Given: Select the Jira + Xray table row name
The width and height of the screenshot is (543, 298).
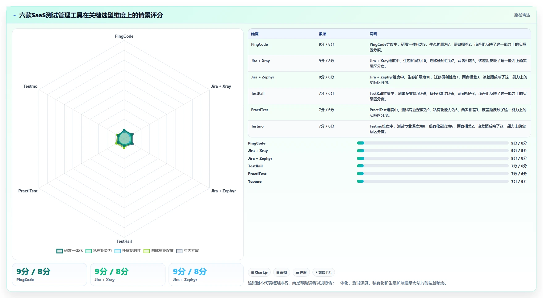Looking at the screenshot, I should pyautogui.click(x=260, y=61).
